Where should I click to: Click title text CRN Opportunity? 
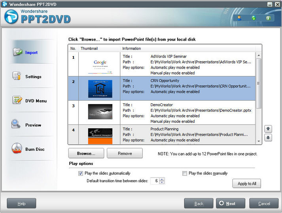165,80
